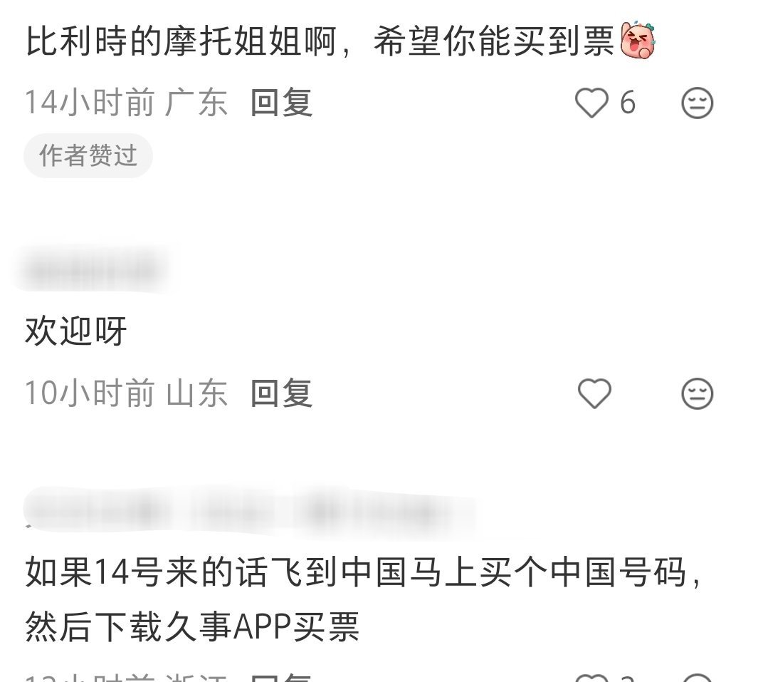Screen dimensions: 768x682
Task: Reply to the 14小时前 广东 comment
Action: pos(281,103)
